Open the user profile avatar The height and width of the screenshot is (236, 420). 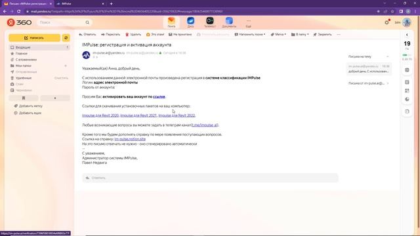point(407,22)
